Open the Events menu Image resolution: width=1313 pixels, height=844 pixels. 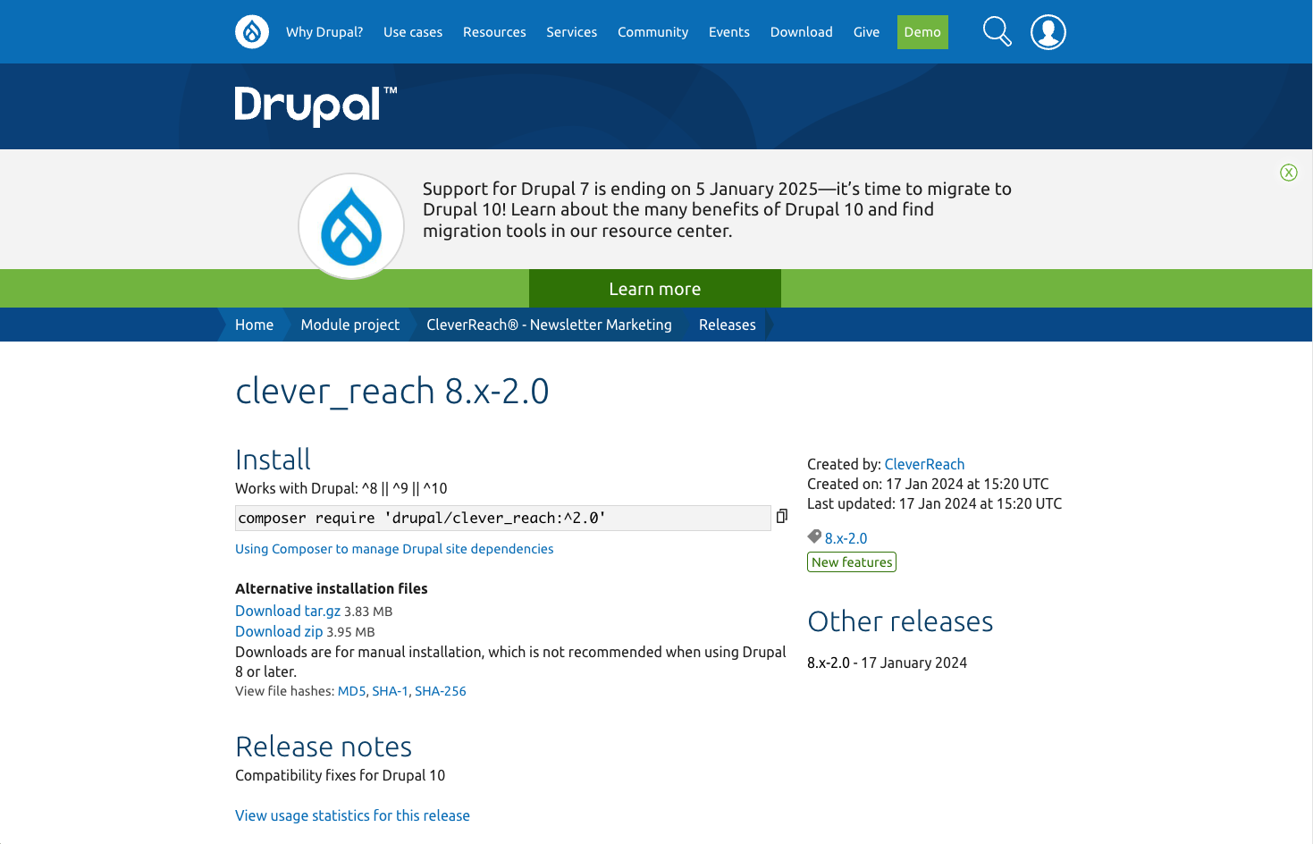tap(729, 32)
